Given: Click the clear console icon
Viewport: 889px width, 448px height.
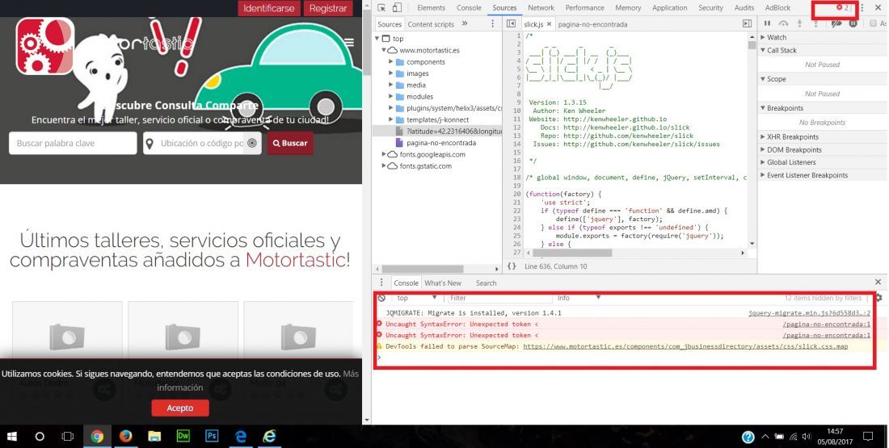Looking at the screenshot, I should (x=381, y=298).
